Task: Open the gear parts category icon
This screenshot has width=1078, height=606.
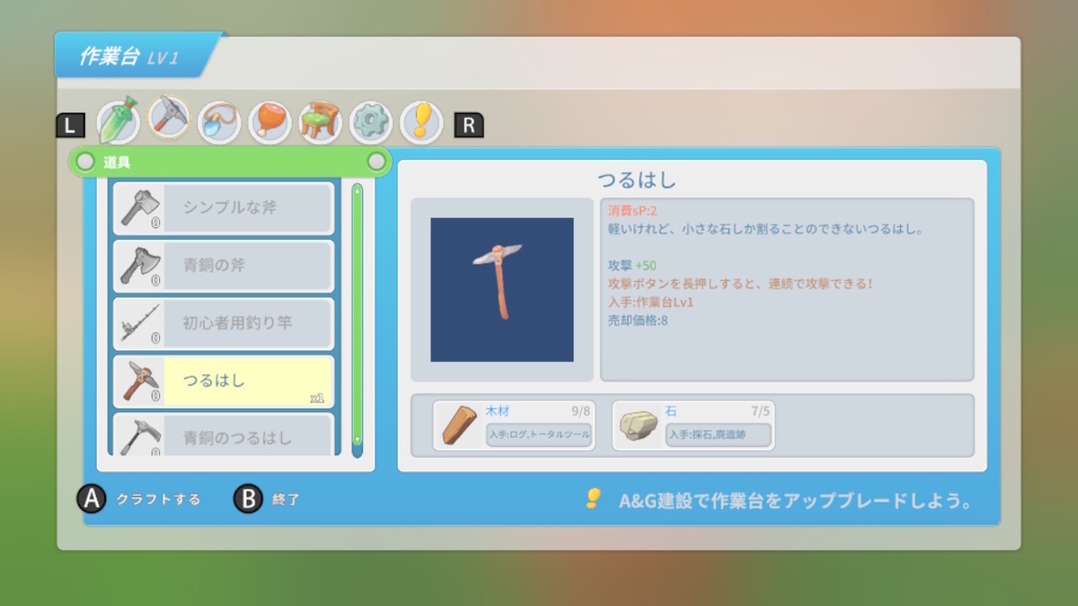Action: point(370,122)
